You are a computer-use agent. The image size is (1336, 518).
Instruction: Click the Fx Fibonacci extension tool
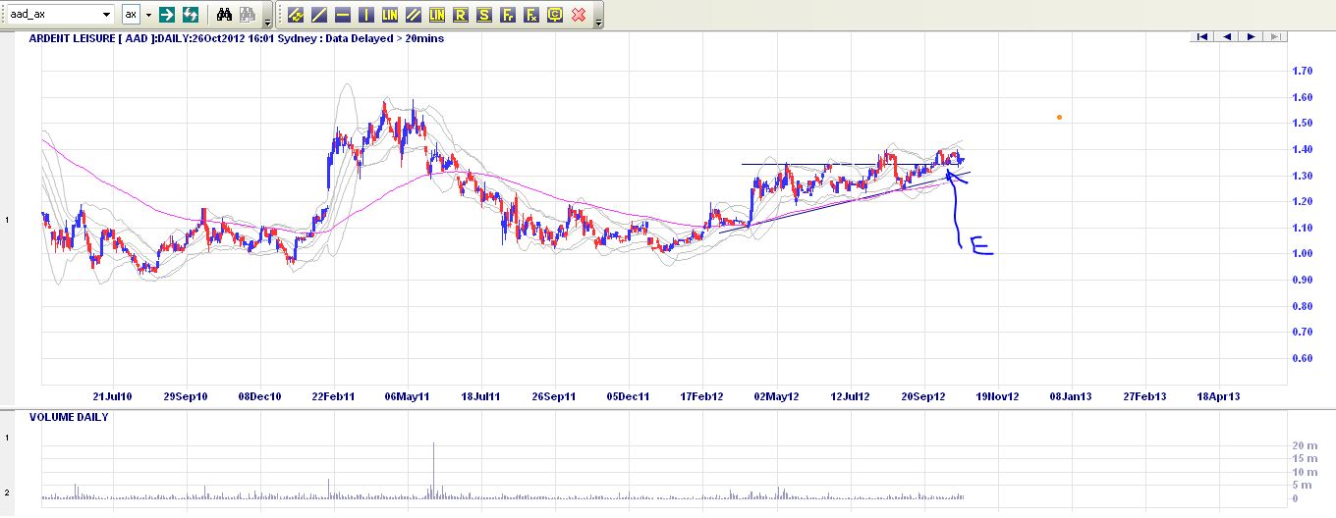pyautogui.click(x=531, y=15)
